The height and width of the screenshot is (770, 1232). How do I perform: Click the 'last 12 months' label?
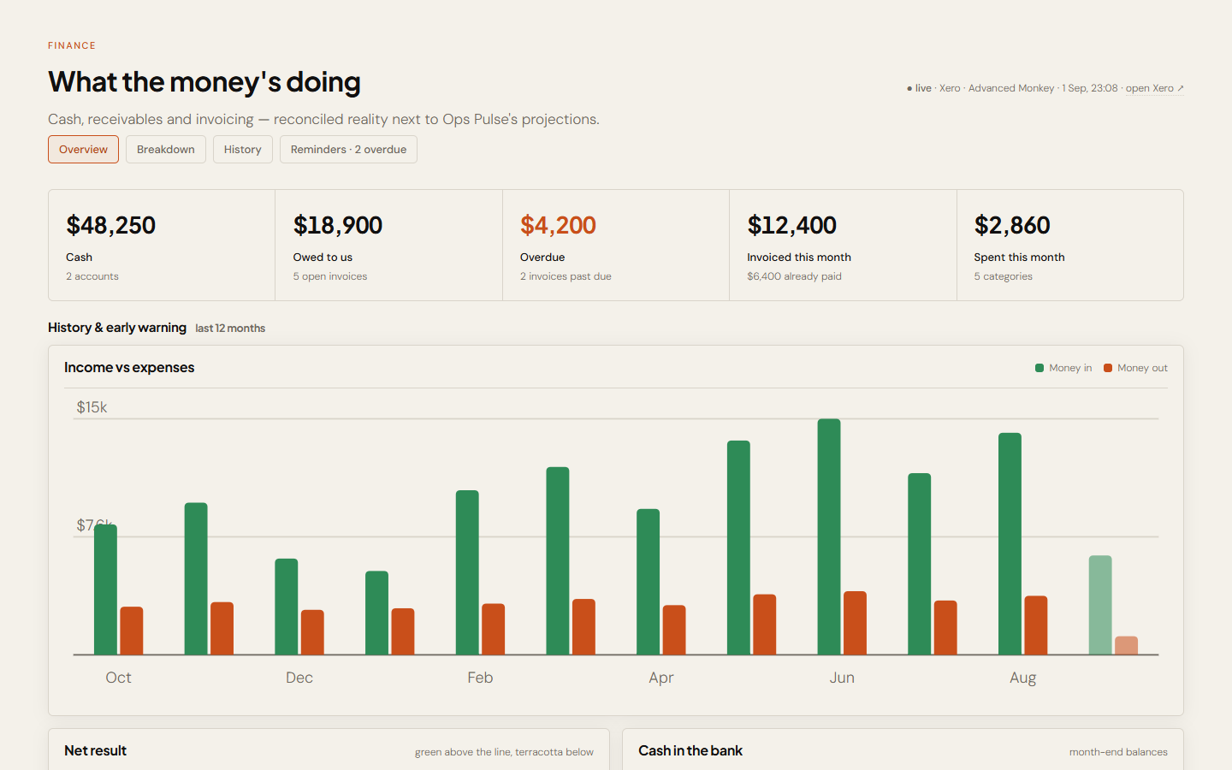pyautogui.click(x=230, y=329)
